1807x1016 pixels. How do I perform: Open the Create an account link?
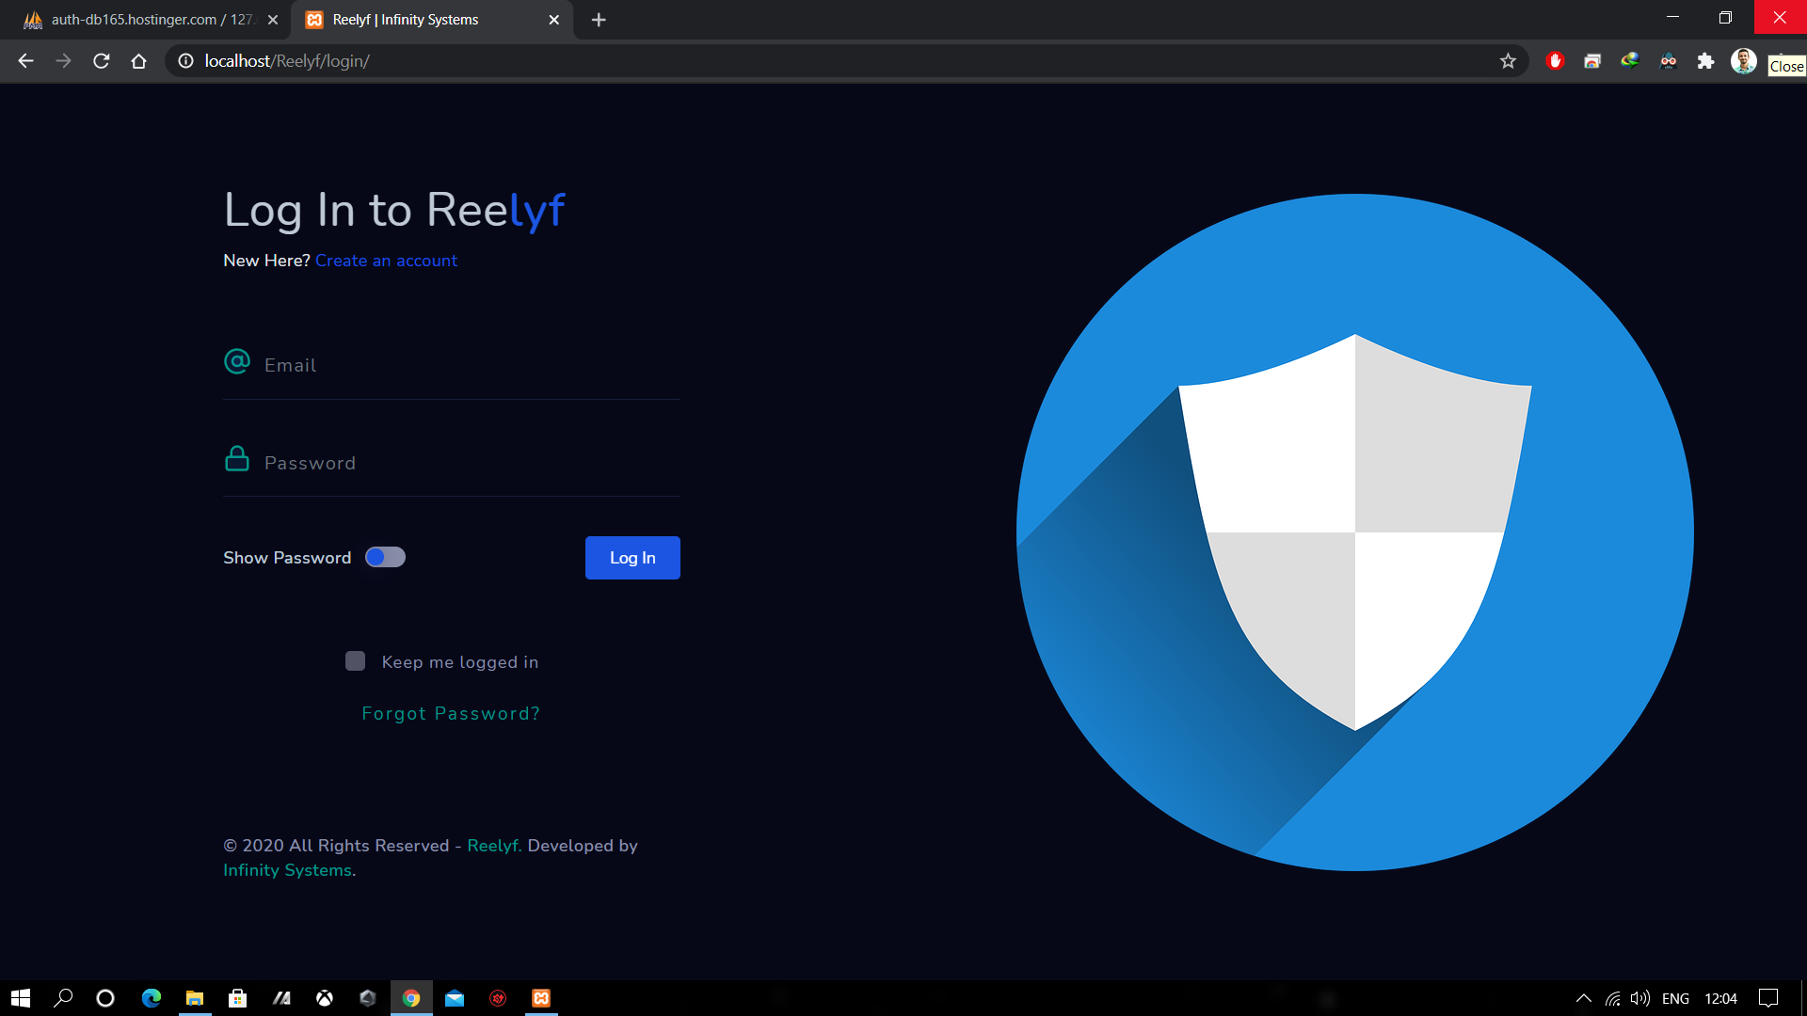point(386,261)
